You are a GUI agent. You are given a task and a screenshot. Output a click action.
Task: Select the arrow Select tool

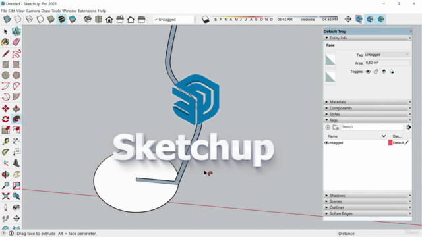click(x=5, y=32)
